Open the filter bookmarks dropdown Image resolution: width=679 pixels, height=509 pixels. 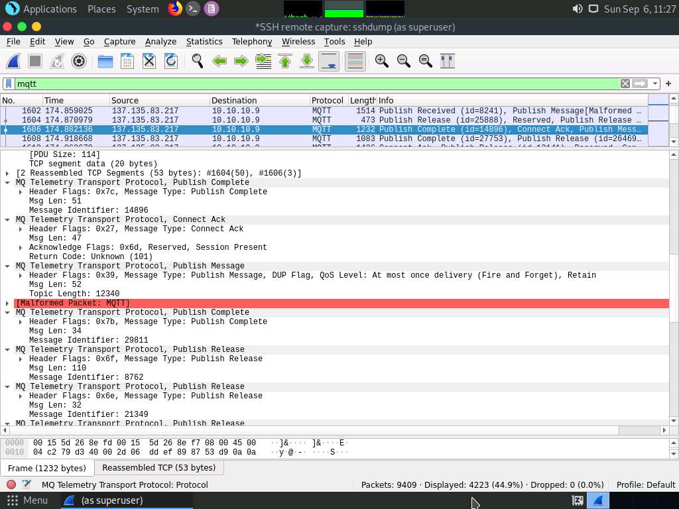tap(7, 84)
